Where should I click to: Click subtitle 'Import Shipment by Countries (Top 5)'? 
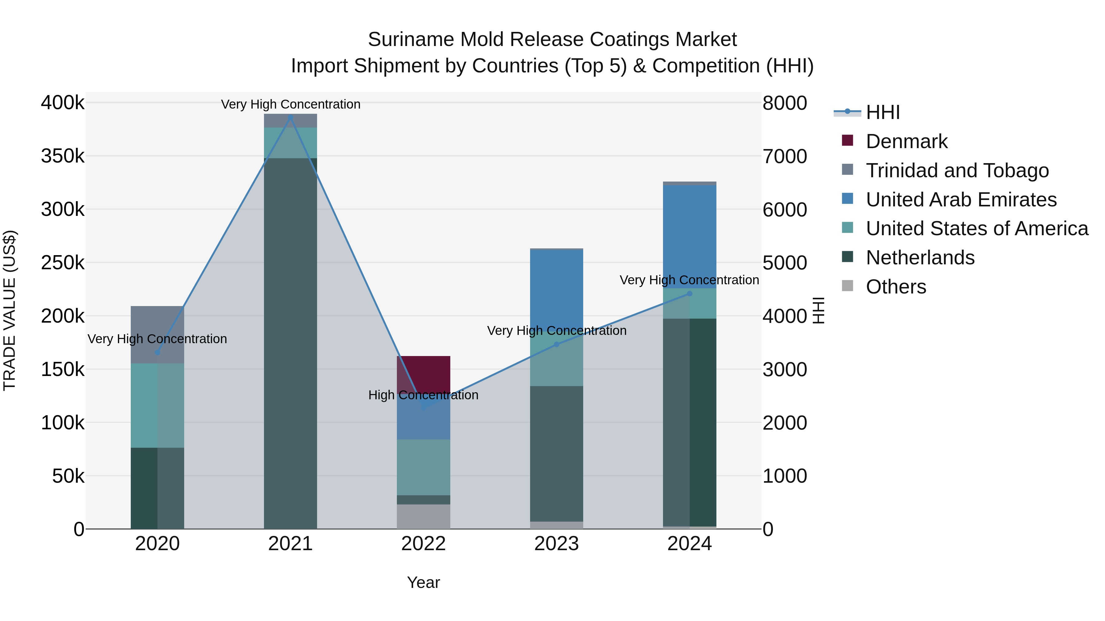459,66
